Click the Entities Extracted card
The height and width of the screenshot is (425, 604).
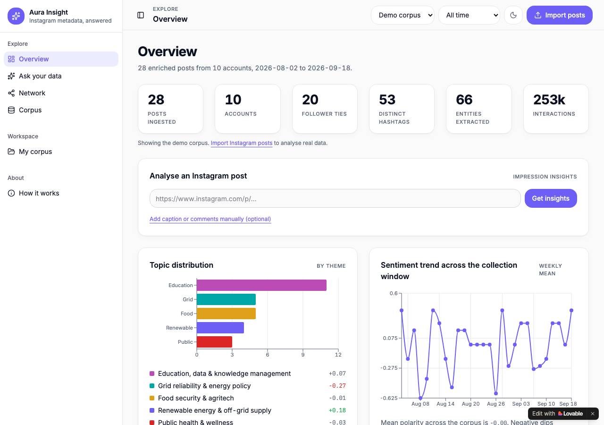(x=479, y=109)
